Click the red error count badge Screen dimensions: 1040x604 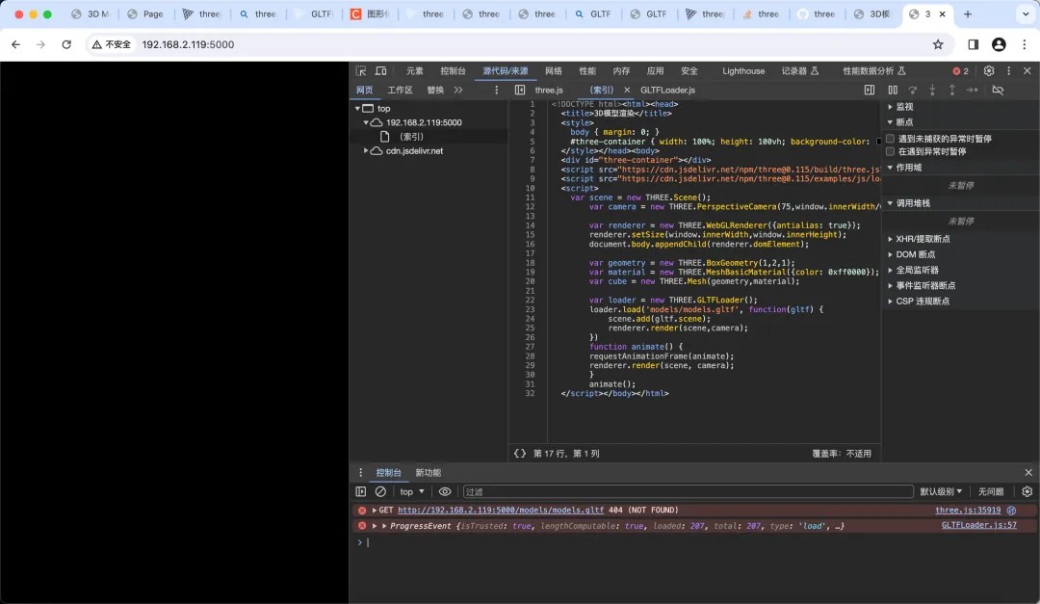pyautogui.click(x=960, y=71)
